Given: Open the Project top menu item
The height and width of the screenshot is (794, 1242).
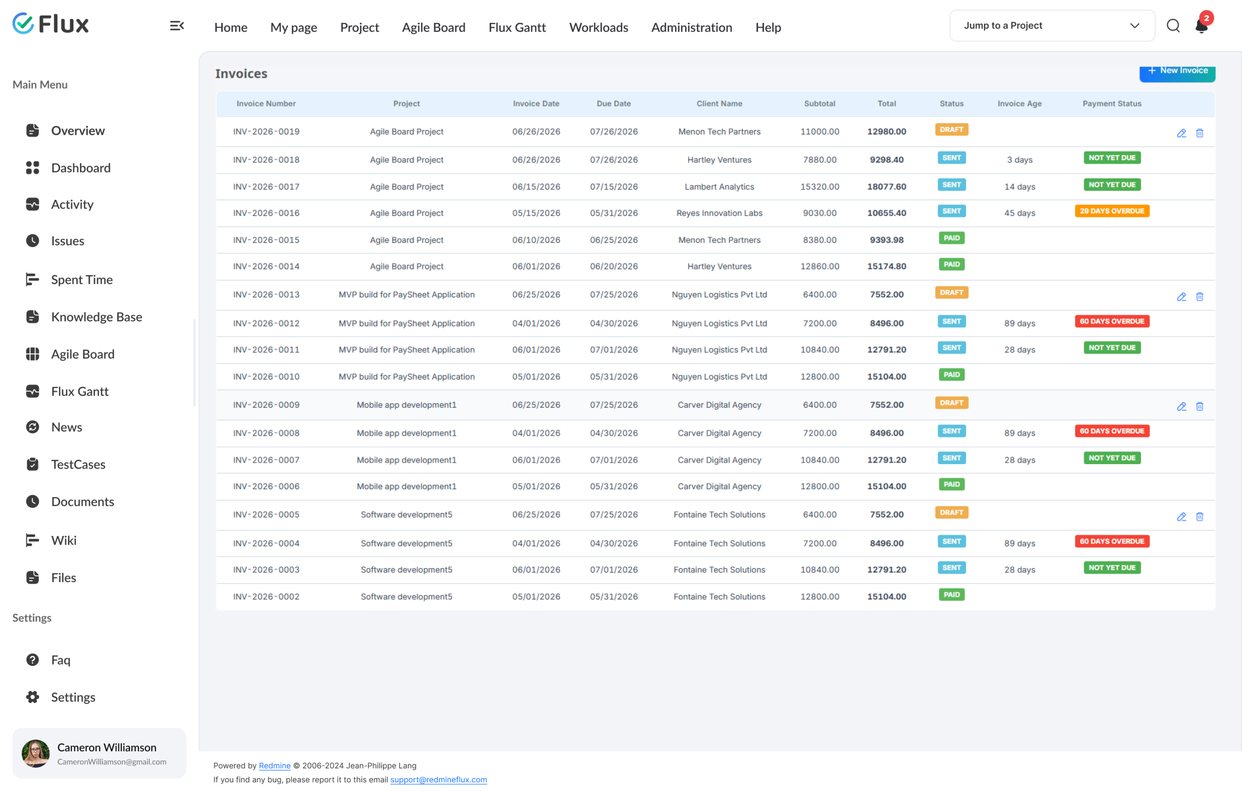Looking at the screenshot, I should 360,27.
